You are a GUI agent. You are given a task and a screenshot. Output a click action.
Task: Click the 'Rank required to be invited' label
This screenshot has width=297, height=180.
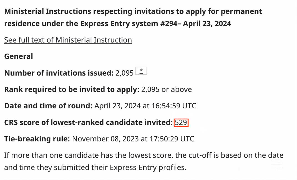pyautogui.click(x=72, y=89)
